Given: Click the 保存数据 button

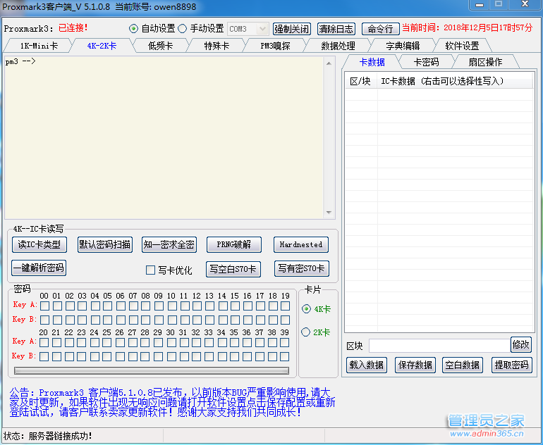Looking at the screenshot, I should (415, 365).
